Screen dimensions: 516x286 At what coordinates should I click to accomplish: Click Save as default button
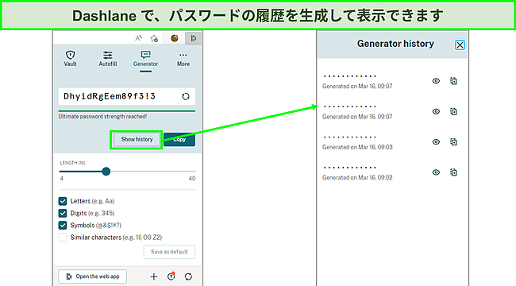click(x=169, y=252)
